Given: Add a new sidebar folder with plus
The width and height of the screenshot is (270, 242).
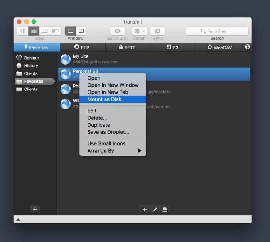Looking at the screenshot, I should pos(35,209).
